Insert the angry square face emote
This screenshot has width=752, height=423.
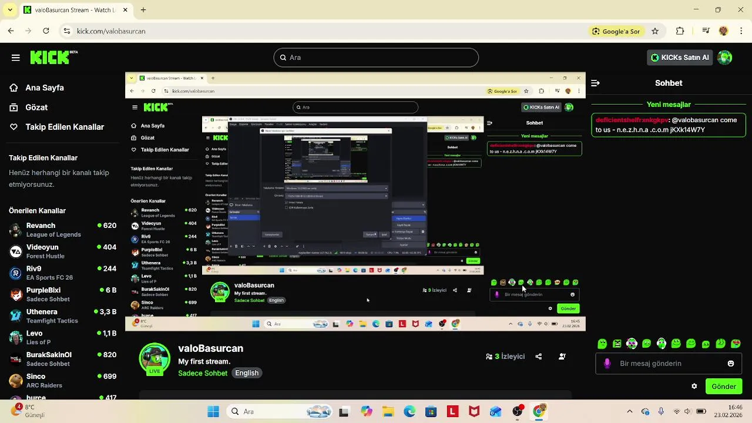(617, 344)
